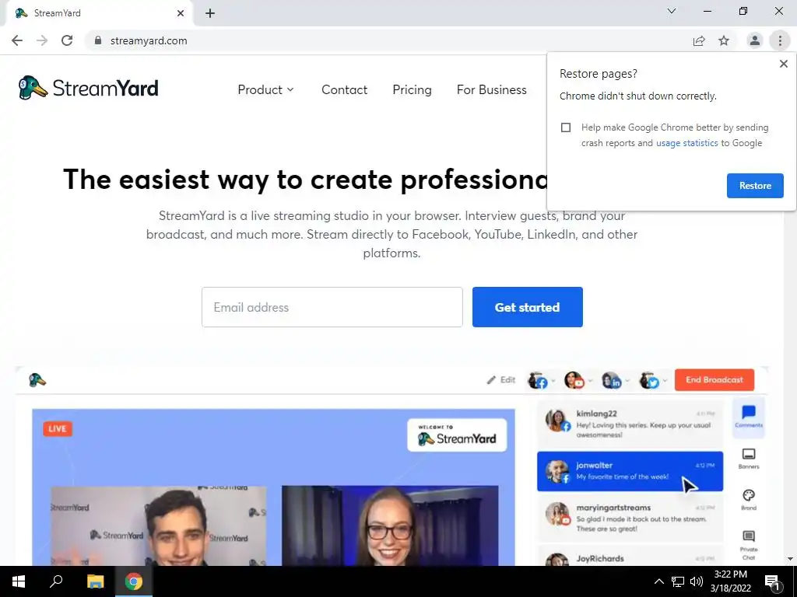Click into the Email address field

tap(332, 307)
